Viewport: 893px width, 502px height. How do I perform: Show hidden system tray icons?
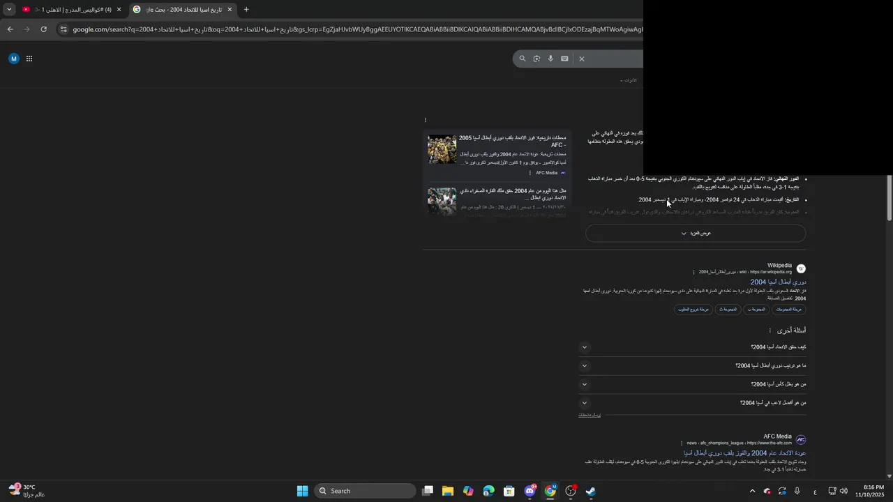(752, 491)
